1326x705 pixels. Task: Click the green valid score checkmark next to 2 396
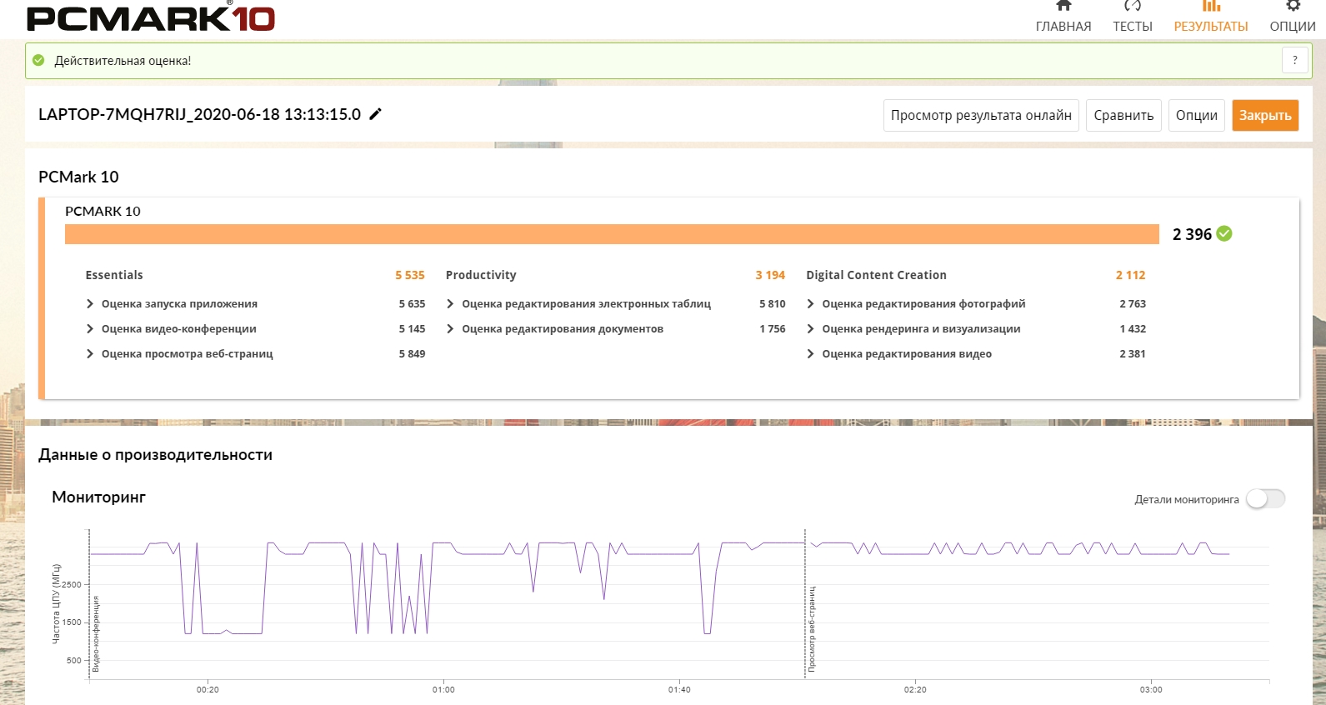(1224, 234)
